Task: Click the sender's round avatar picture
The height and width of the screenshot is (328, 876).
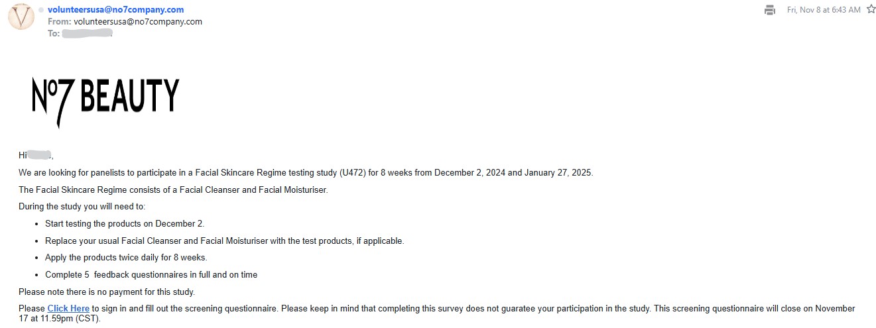Action: point(21,17)
